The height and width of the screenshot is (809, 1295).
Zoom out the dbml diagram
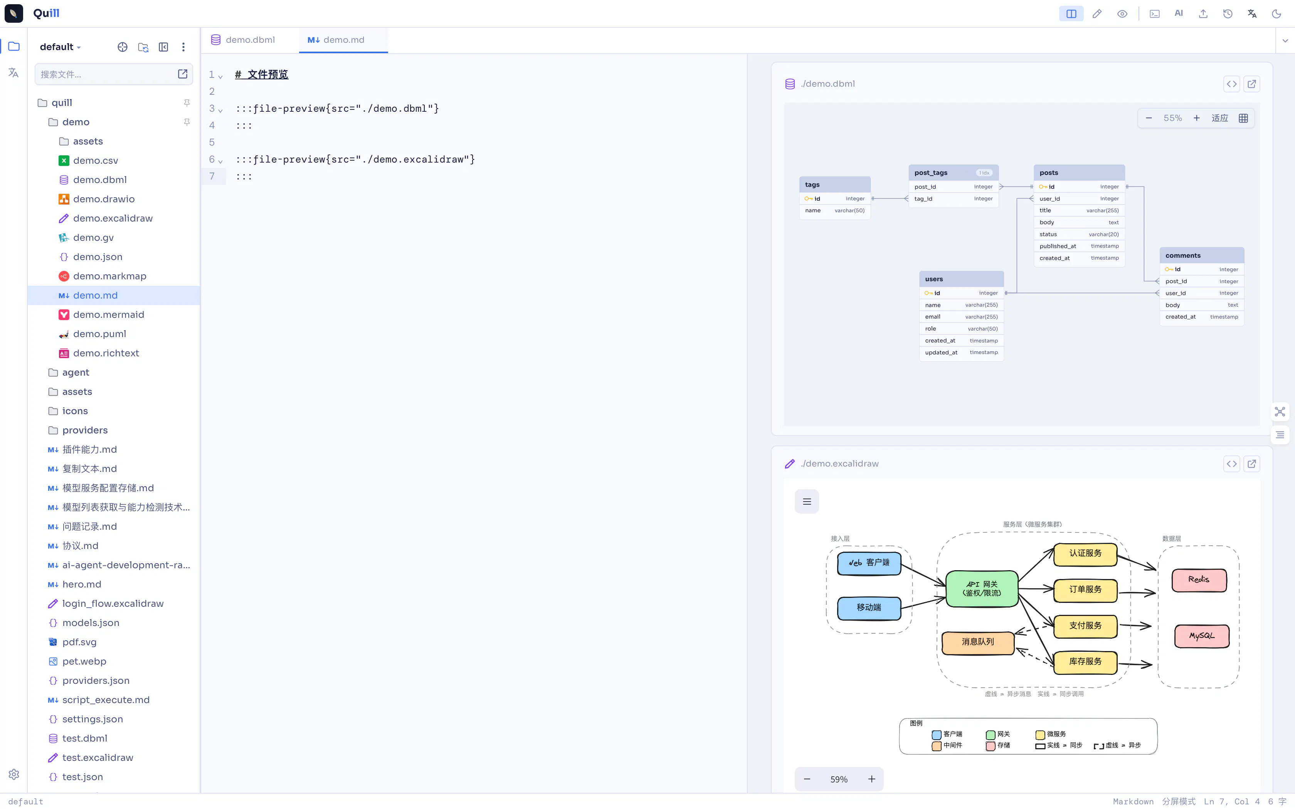pyautogui.click(x=1149, y=118)
